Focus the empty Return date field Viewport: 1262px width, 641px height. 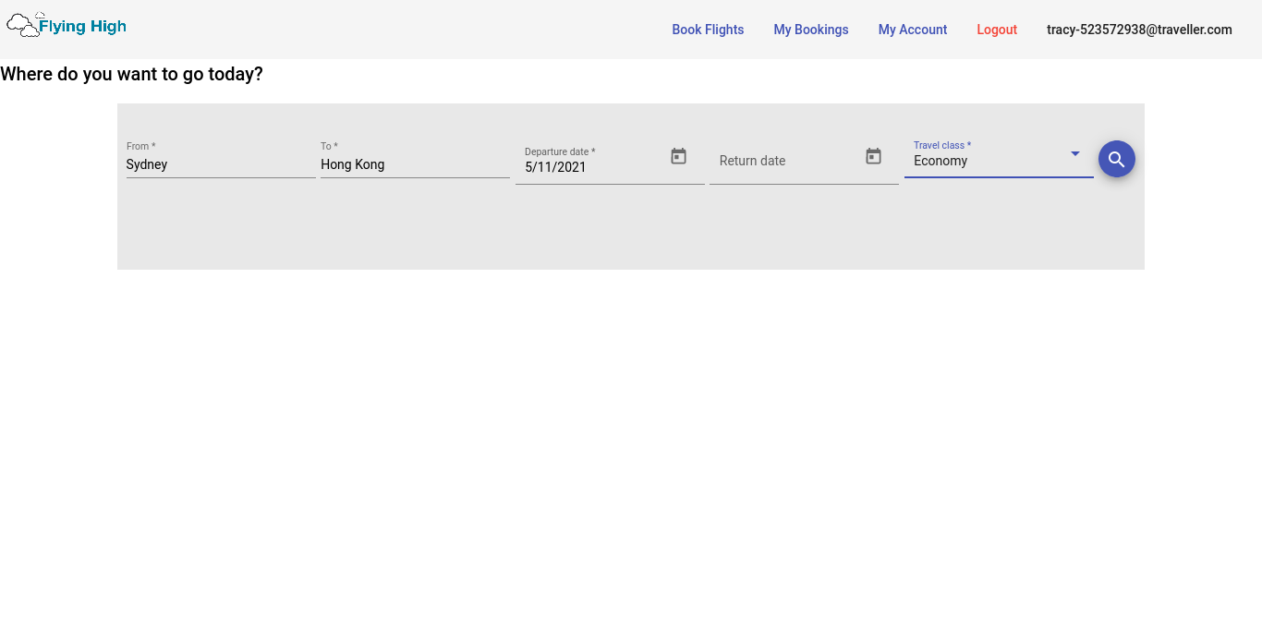pos(786,161)
